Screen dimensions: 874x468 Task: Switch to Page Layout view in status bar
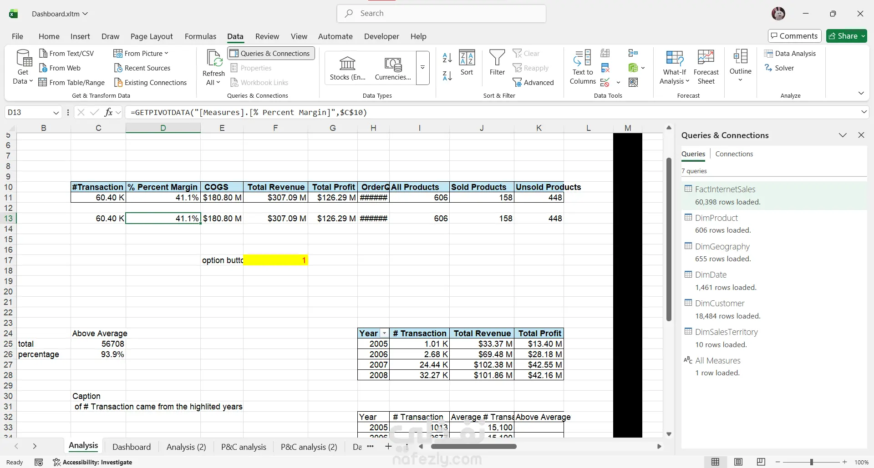[x=738, y=462]
